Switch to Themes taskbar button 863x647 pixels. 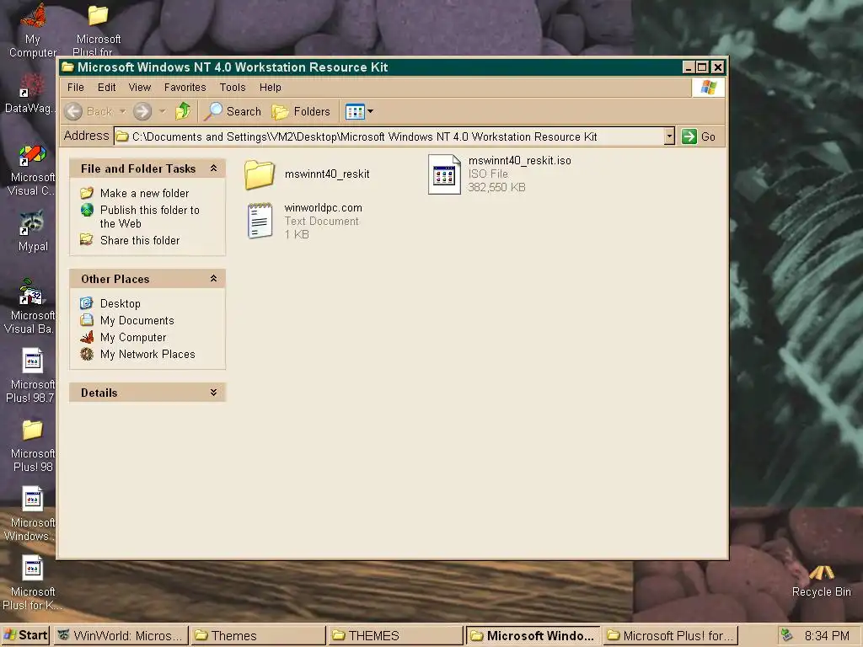coord(258,635)
